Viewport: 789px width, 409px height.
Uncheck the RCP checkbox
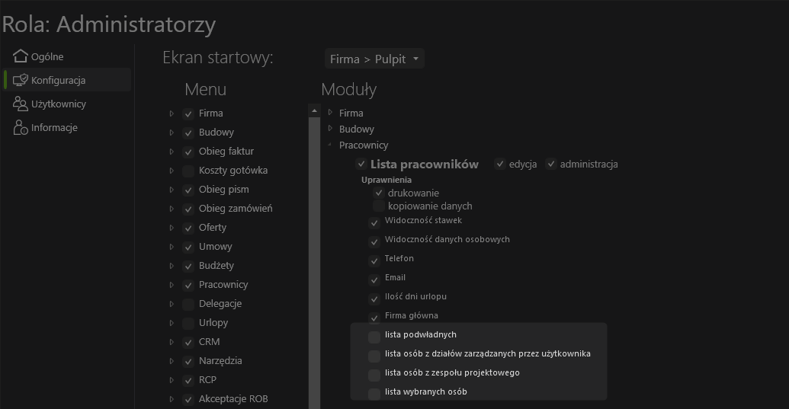coord(188,381)
